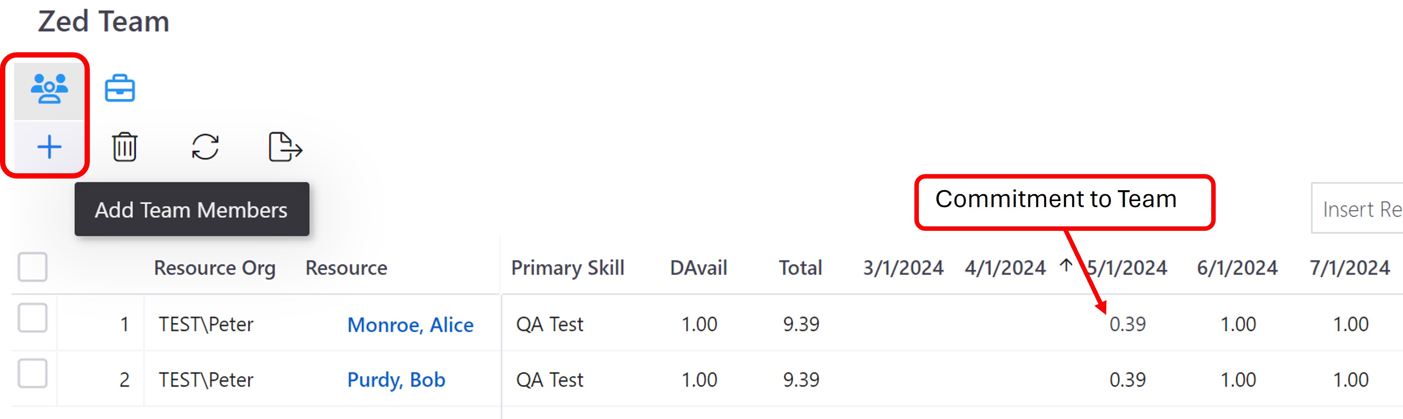This screenshot has height=419, width=1403.
Task: Sort by Resource Org column header
Action: pos(215,268)
